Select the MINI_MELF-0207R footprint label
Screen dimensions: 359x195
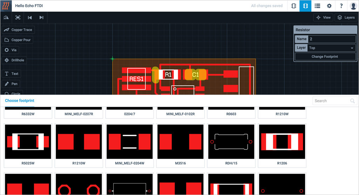(79, 114)
